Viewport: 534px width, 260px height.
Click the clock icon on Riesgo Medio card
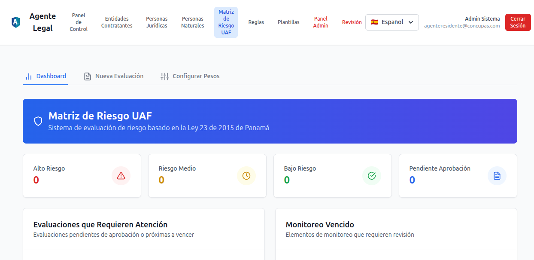coord(246,176)
